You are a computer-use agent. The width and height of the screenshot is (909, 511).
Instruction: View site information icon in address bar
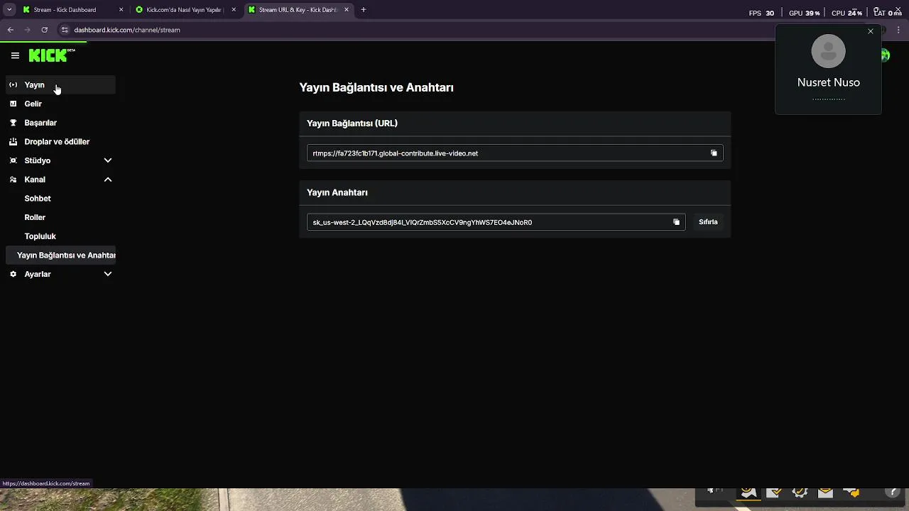(65, 30)
